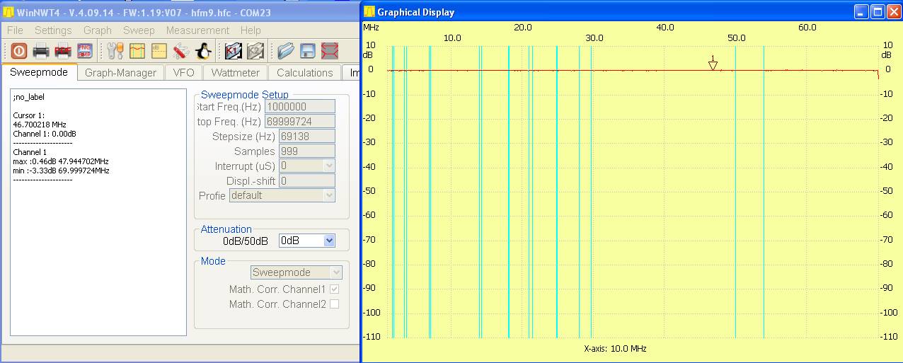Click cursor marker 1 on graph

(713, 65)
